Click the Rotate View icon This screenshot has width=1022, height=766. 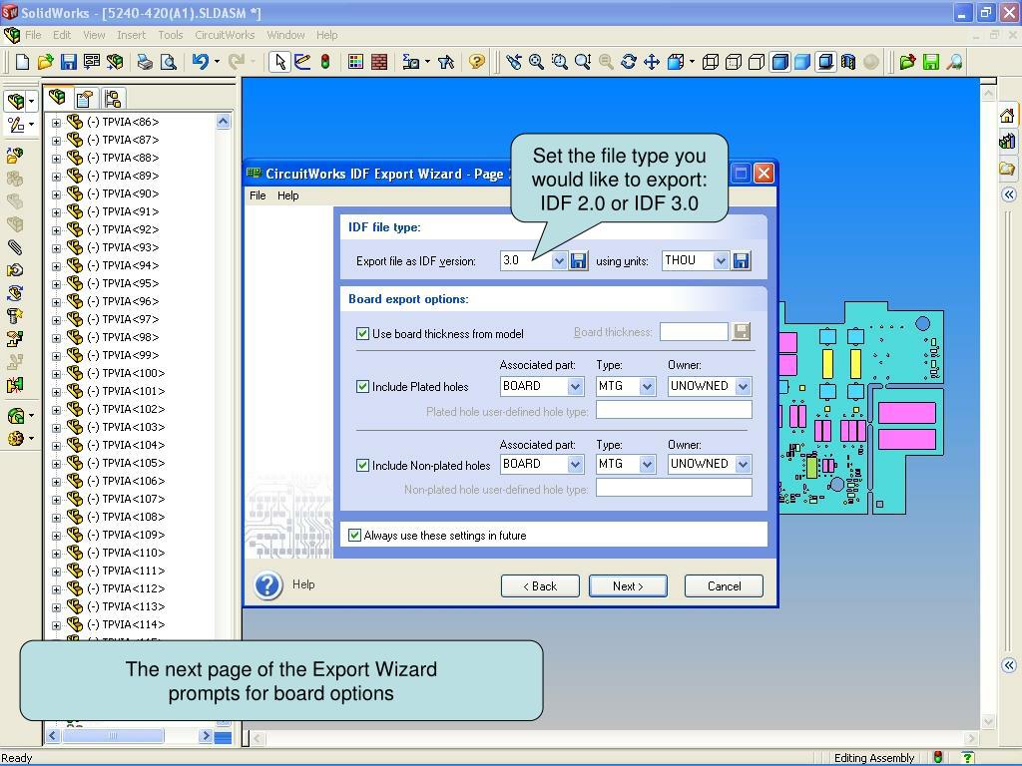pyautogui.click(x=629, y=62)
